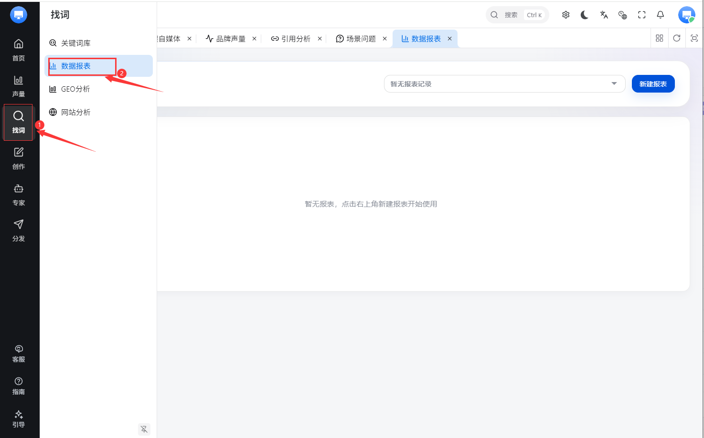This screenshot has width=704, height=438.
Task: Click the 新建报表 button
Action: [653, 84]
